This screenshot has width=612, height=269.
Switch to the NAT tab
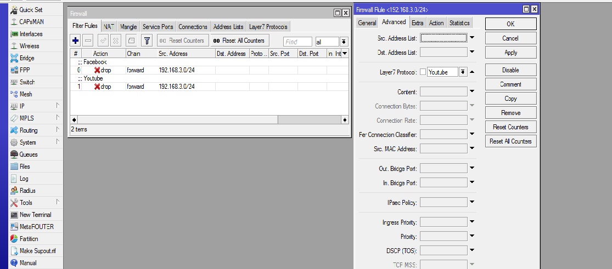(x=109, y=26)
